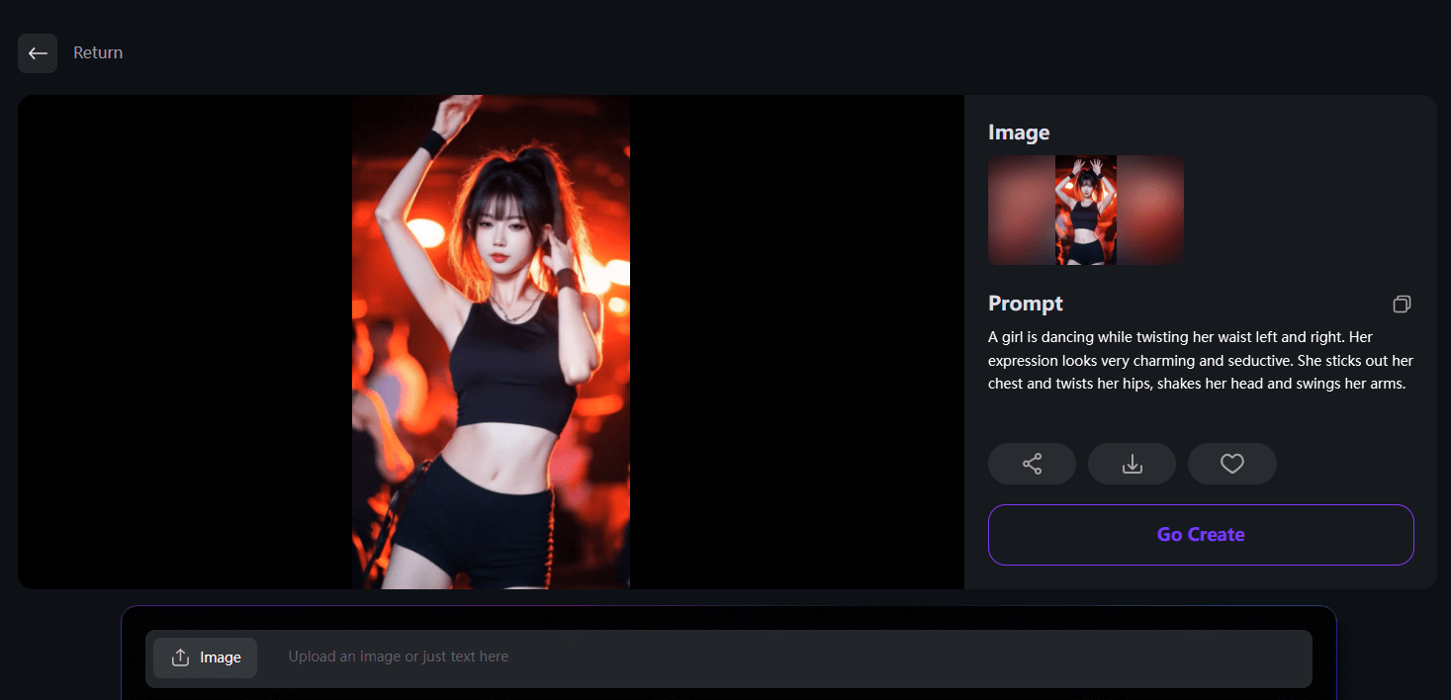
Task: Open the source image thumbnail
Action: tap(1085, 210)
